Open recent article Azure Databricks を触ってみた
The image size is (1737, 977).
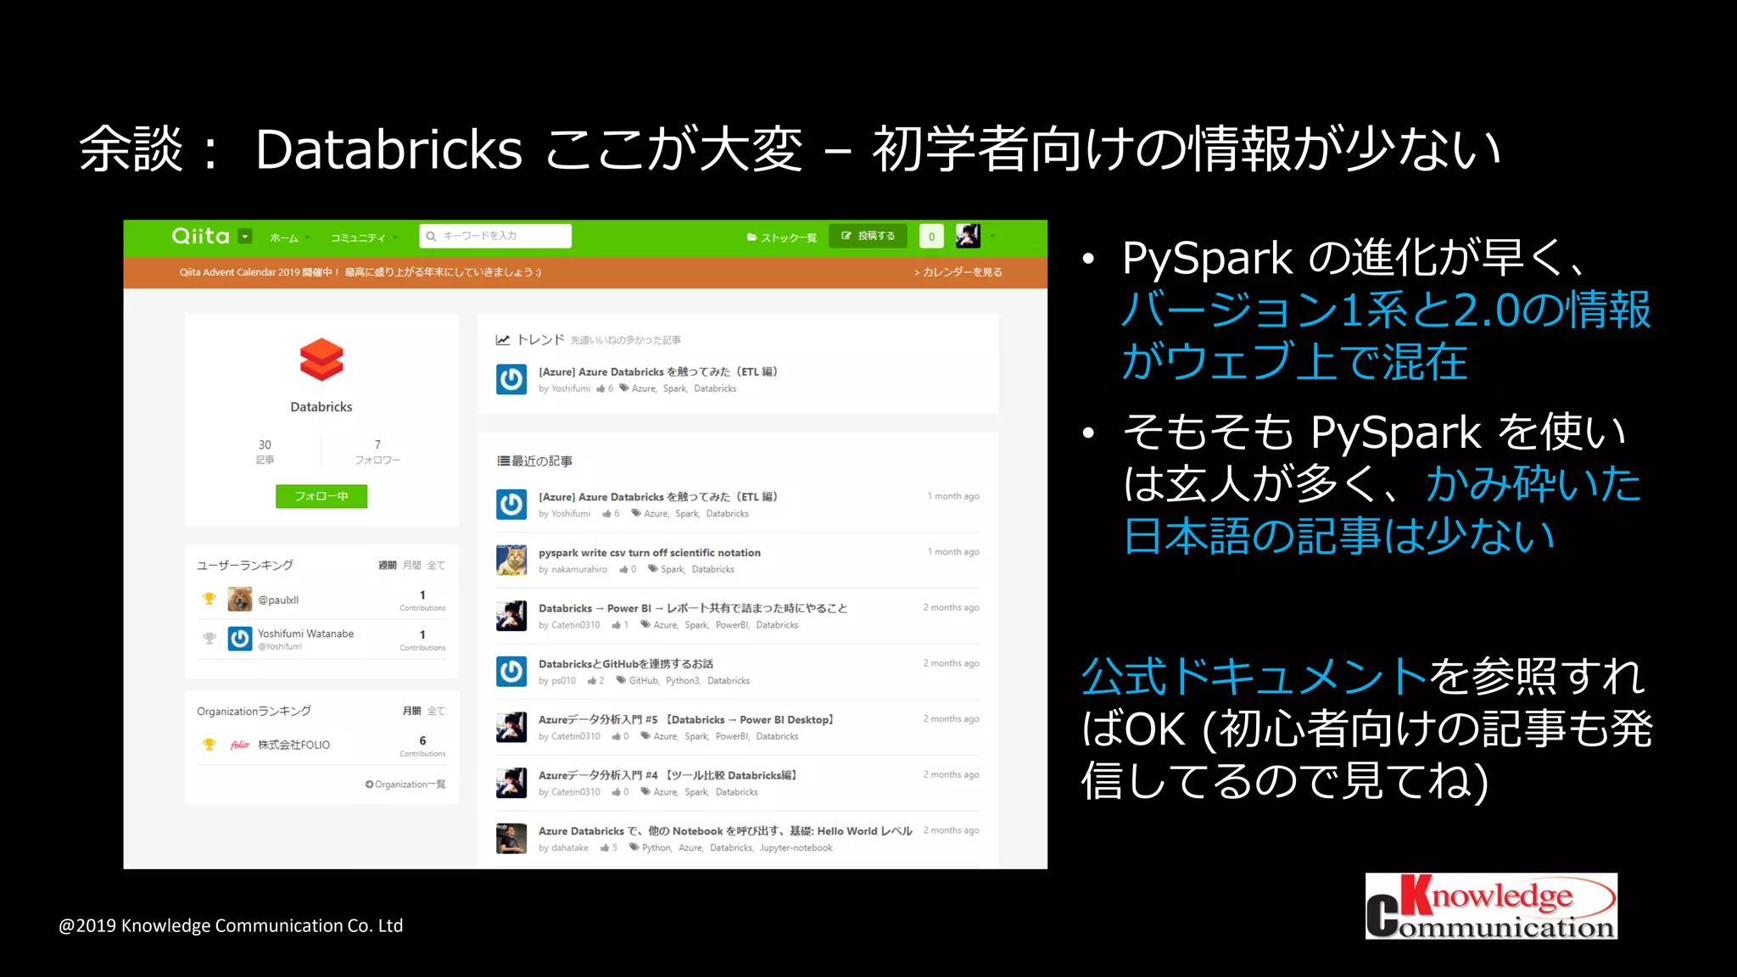658,497
